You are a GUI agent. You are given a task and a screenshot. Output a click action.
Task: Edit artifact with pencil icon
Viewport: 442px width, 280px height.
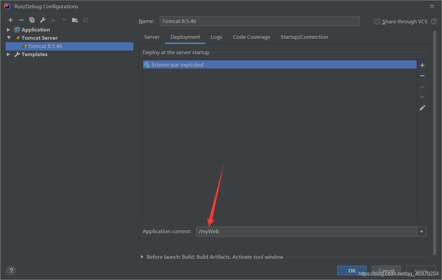[x=422, y=108]
